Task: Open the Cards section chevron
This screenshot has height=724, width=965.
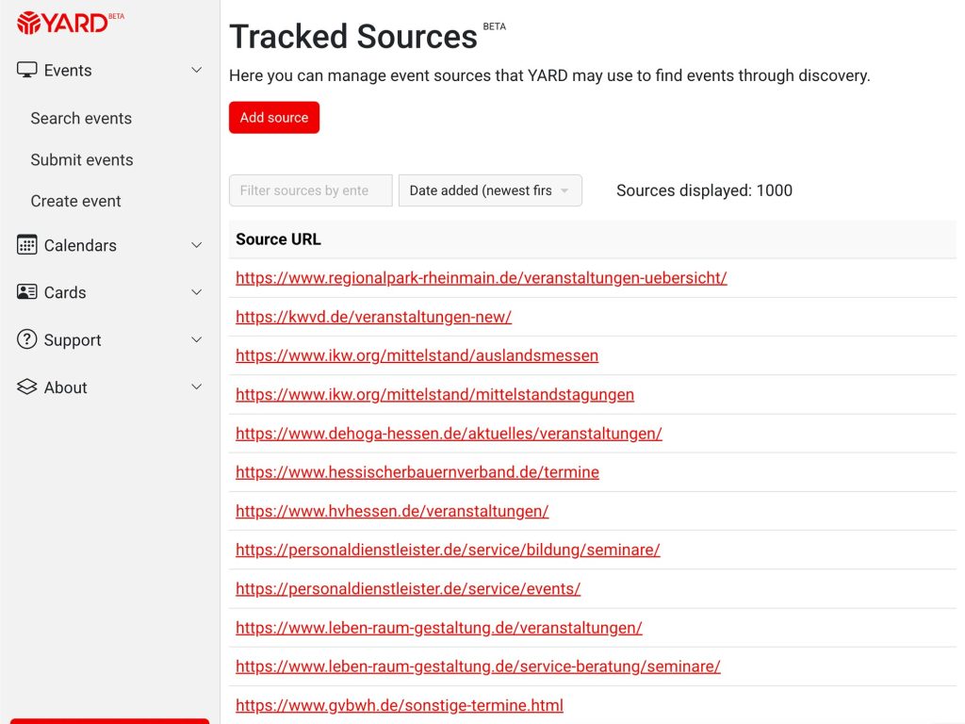Action: (196, 292)
